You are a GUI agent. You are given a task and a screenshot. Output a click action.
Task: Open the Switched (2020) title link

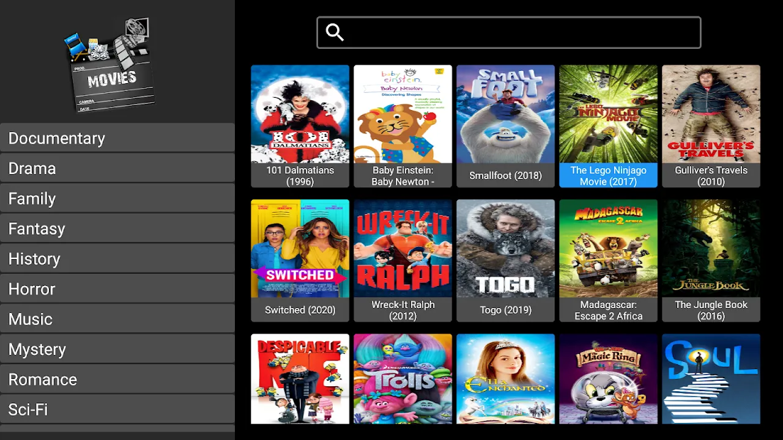point(300,310)
